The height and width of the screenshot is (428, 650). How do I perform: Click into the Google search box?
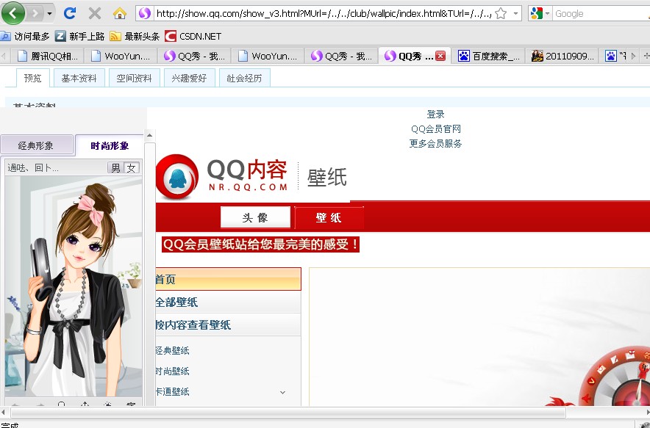click(x=601, y=14)
